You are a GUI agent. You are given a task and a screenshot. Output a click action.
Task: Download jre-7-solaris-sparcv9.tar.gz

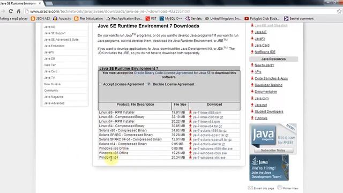212,139
